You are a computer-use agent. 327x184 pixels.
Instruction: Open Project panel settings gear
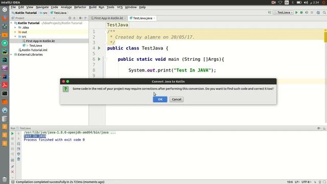point(80,18)
